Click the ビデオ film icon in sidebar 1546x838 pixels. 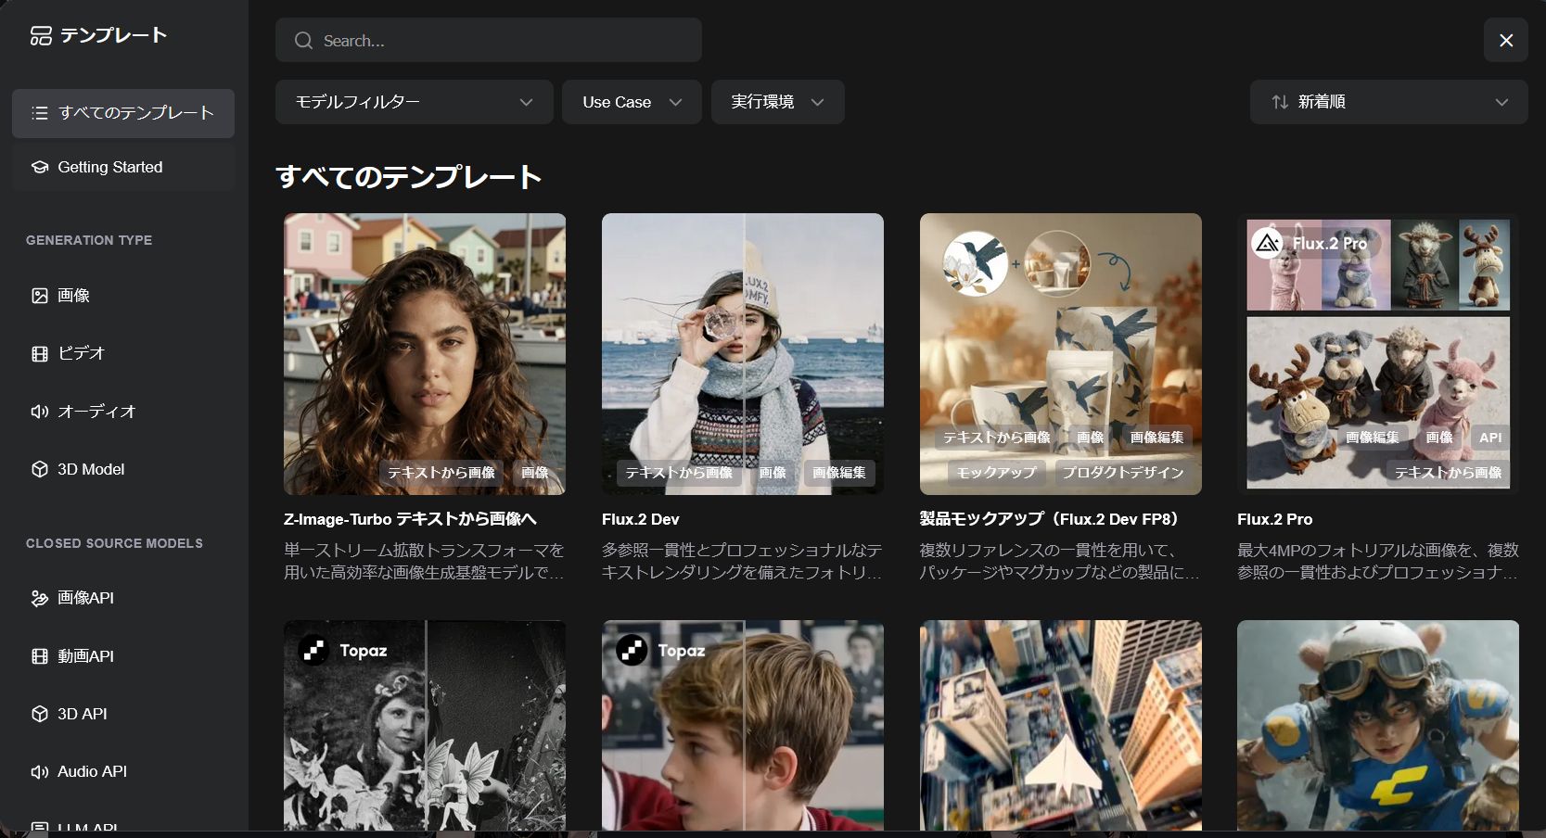pos(40,353)
